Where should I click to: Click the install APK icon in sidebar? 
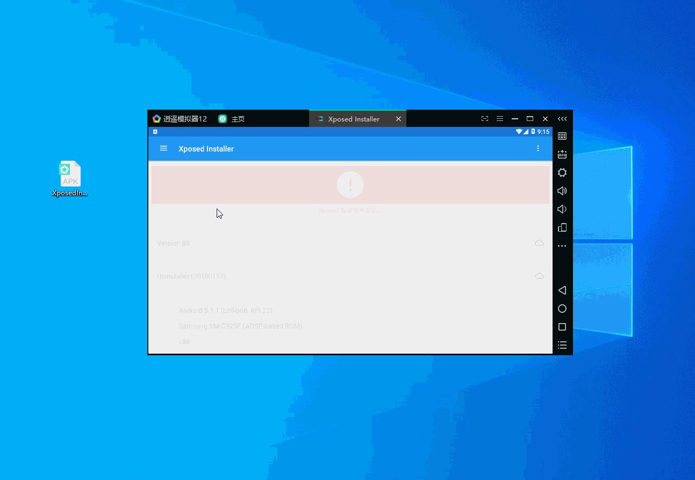[562, 154]
